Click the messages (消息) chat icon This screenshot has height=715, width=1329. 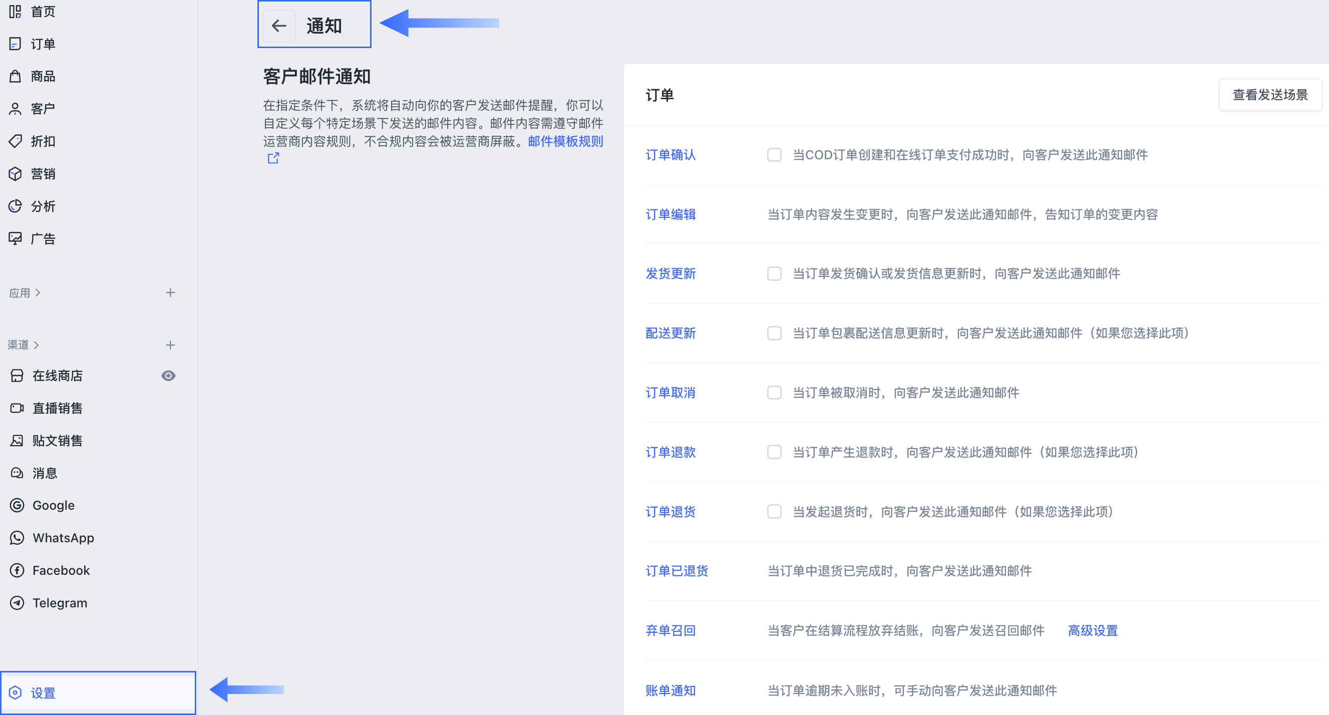(17, 473)
